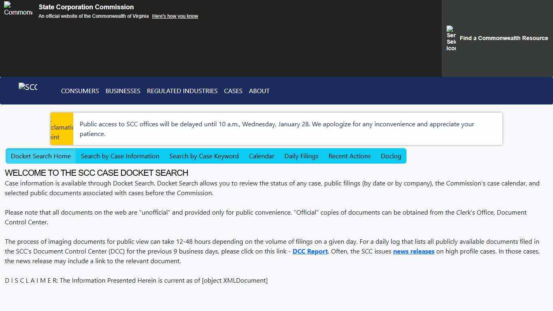Open the CONSUMERS menu
The width and height of the screenshot is (553, 311).
pyautogui.click(x=80, y=91)
